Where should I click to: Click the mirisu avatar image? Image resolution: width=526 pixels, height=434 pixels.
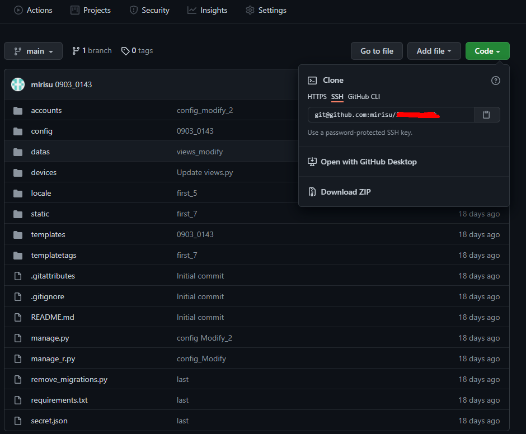click(18, 84)
